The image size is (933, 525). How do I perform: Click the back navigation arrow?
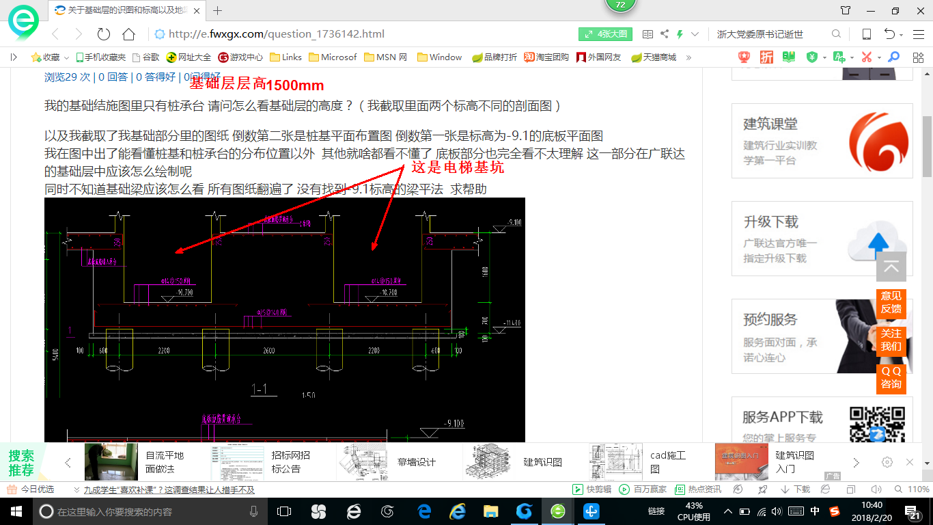[x=56, y=34]
